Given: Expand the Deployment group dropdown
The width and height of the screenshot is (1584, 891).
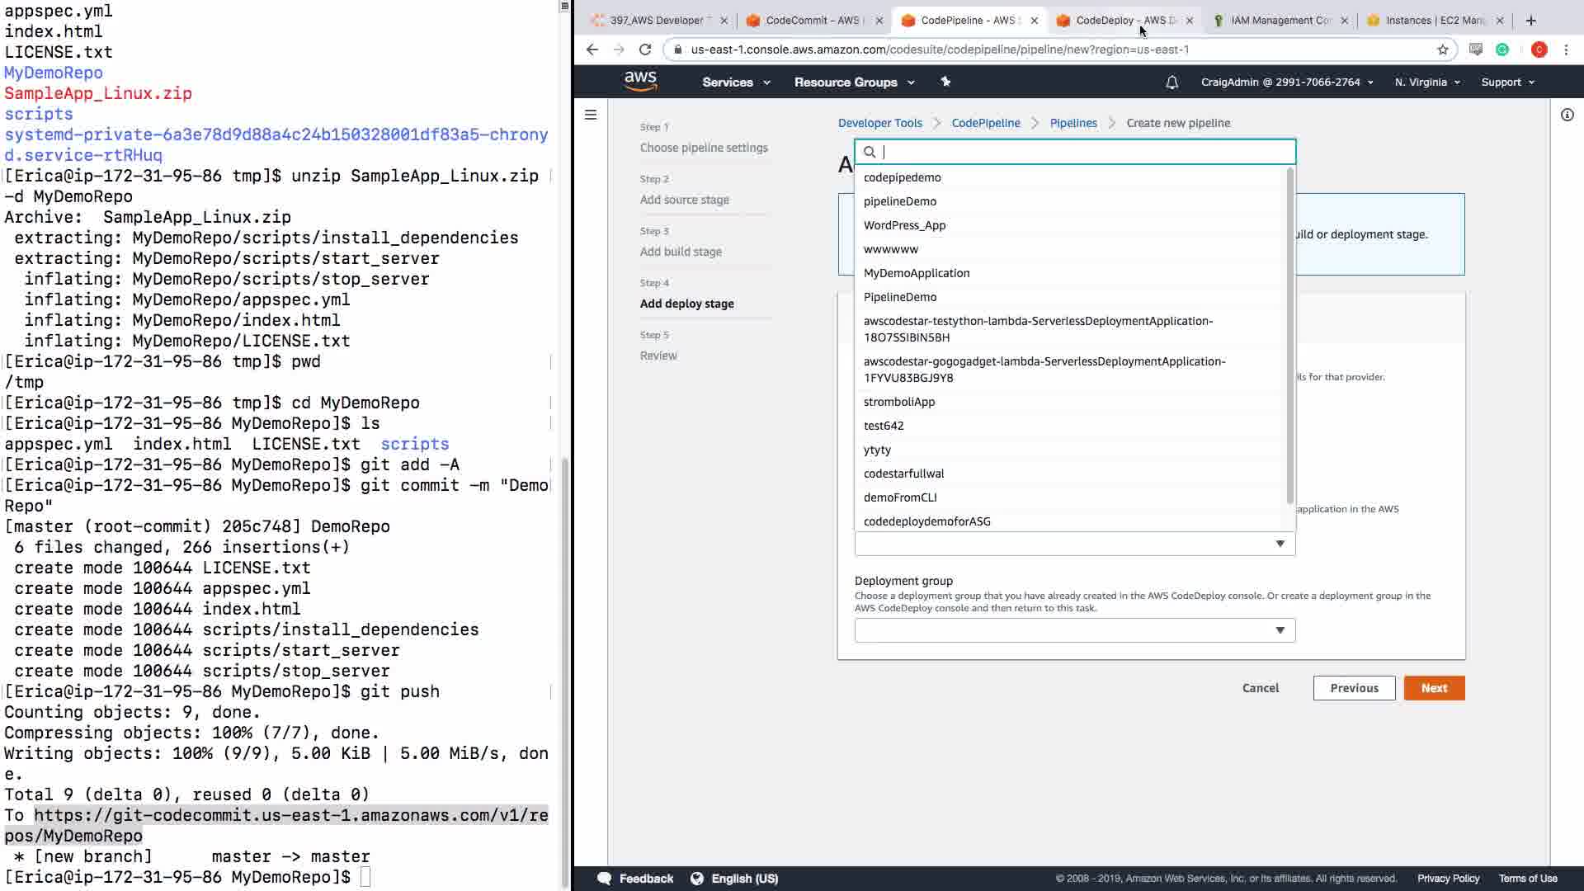Looking at the screenshot, I should pyautogui.click(x=1074, y=630).
